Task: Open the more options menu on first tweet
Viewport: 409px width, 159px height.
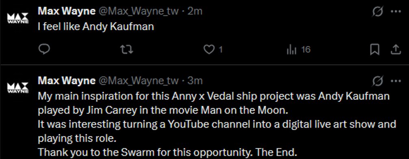Action: click(396, 11)
